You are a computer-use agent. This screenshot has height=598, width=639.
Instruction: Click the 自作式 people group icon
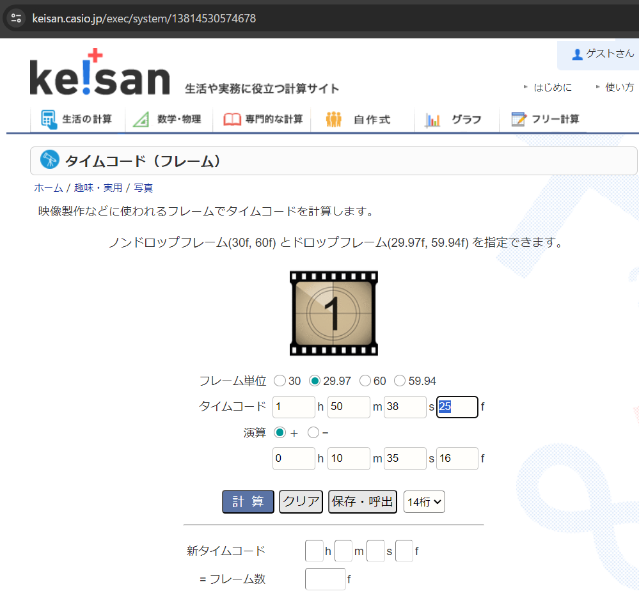[x=334, y=120]
